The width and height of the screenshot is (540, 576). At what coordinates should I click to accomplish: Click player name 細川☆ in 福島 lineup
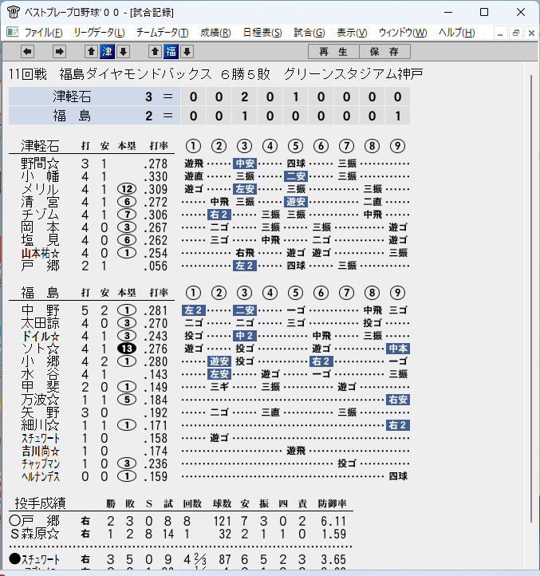[x=40, y=425]
